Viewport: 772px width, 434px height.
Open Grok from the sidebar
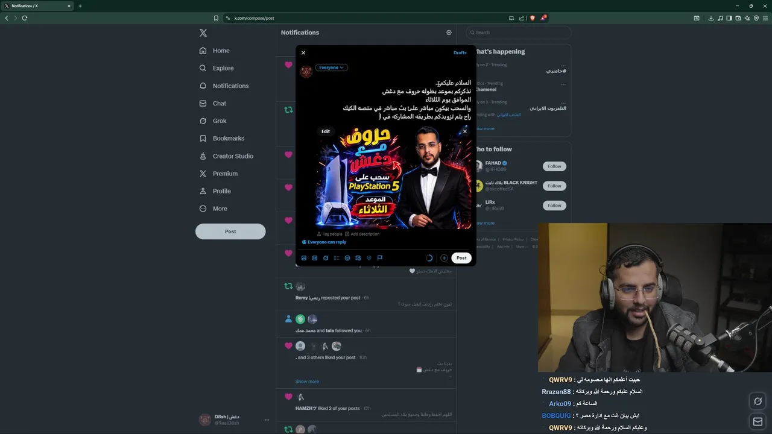[x=214, y=121]
